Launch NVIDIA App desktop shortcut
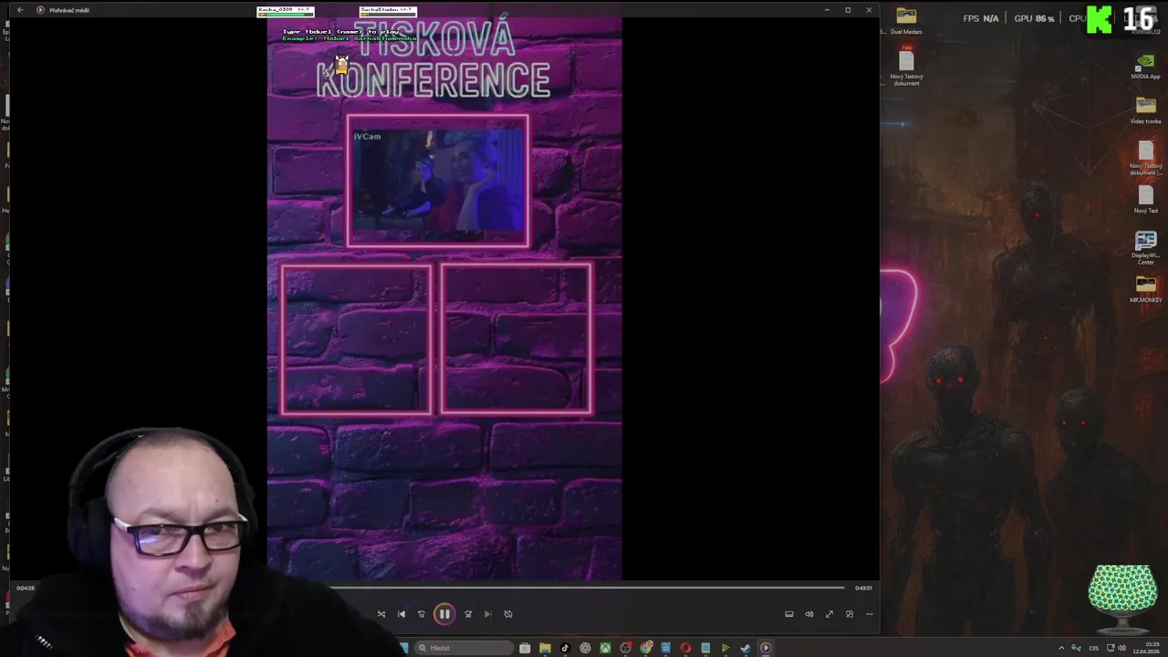1168x657 pixels. click(x=1145, y=67)
